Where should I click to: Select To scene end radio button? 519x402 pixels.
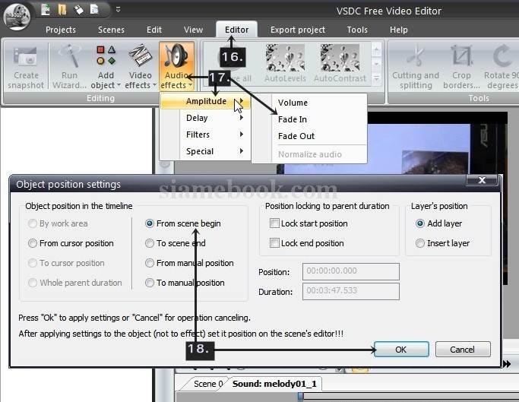point(150,243)
